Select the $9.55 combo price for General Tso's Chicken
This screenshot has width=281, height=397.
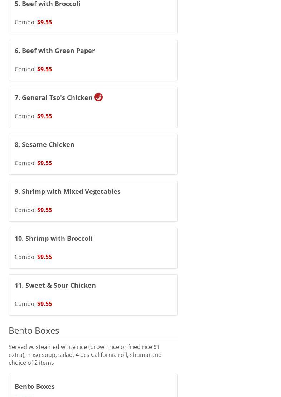44,116
